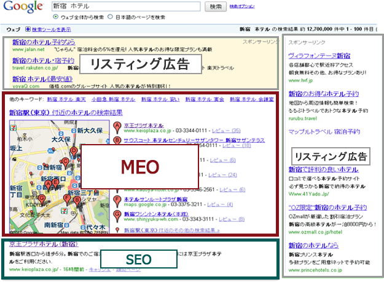This screenshot has height=282, width=384.
Task: Open マップルトラベル 宿泊予約 sponsored link
Action: tap(324, 132)
